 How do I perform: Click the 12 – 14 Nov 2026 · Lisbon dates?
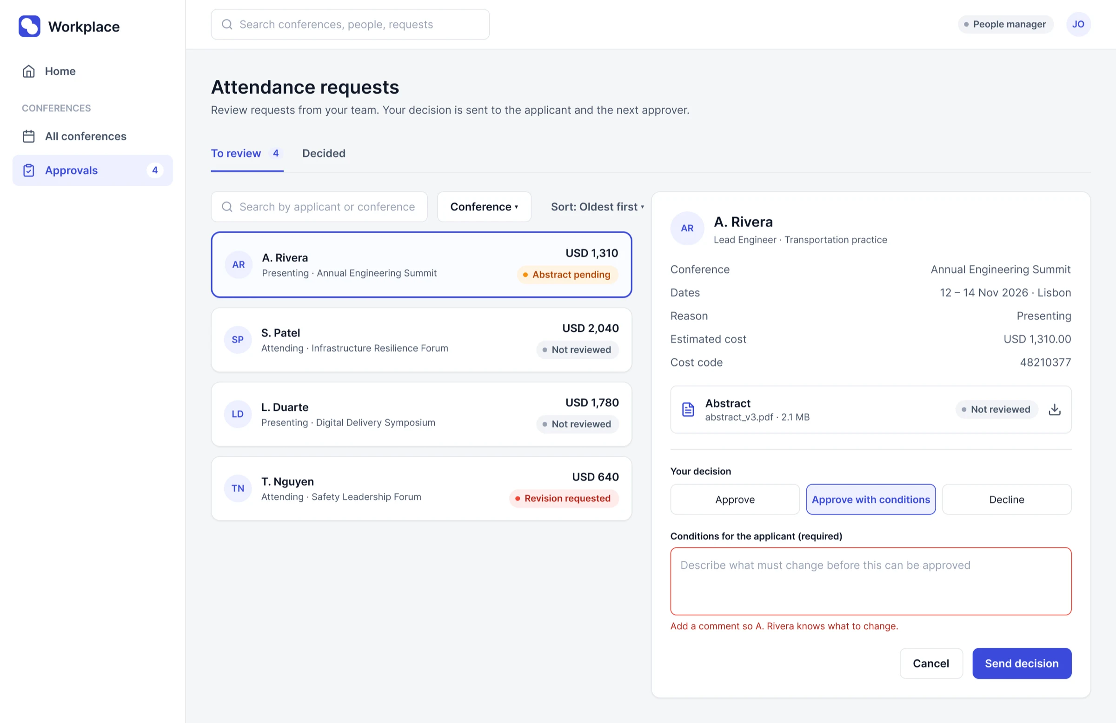click(1005, 293)
